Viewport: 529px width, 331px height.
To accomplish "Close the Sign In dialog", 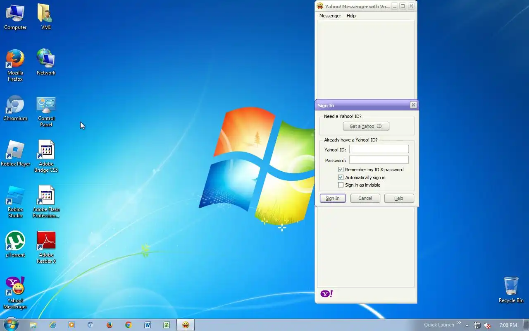I will coord(413,105).
